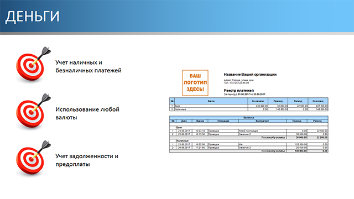Click the report period line below "Реестр платежей"
Image resolution: width=354 pixels, height=199 pixels.
tap(244, 95)
